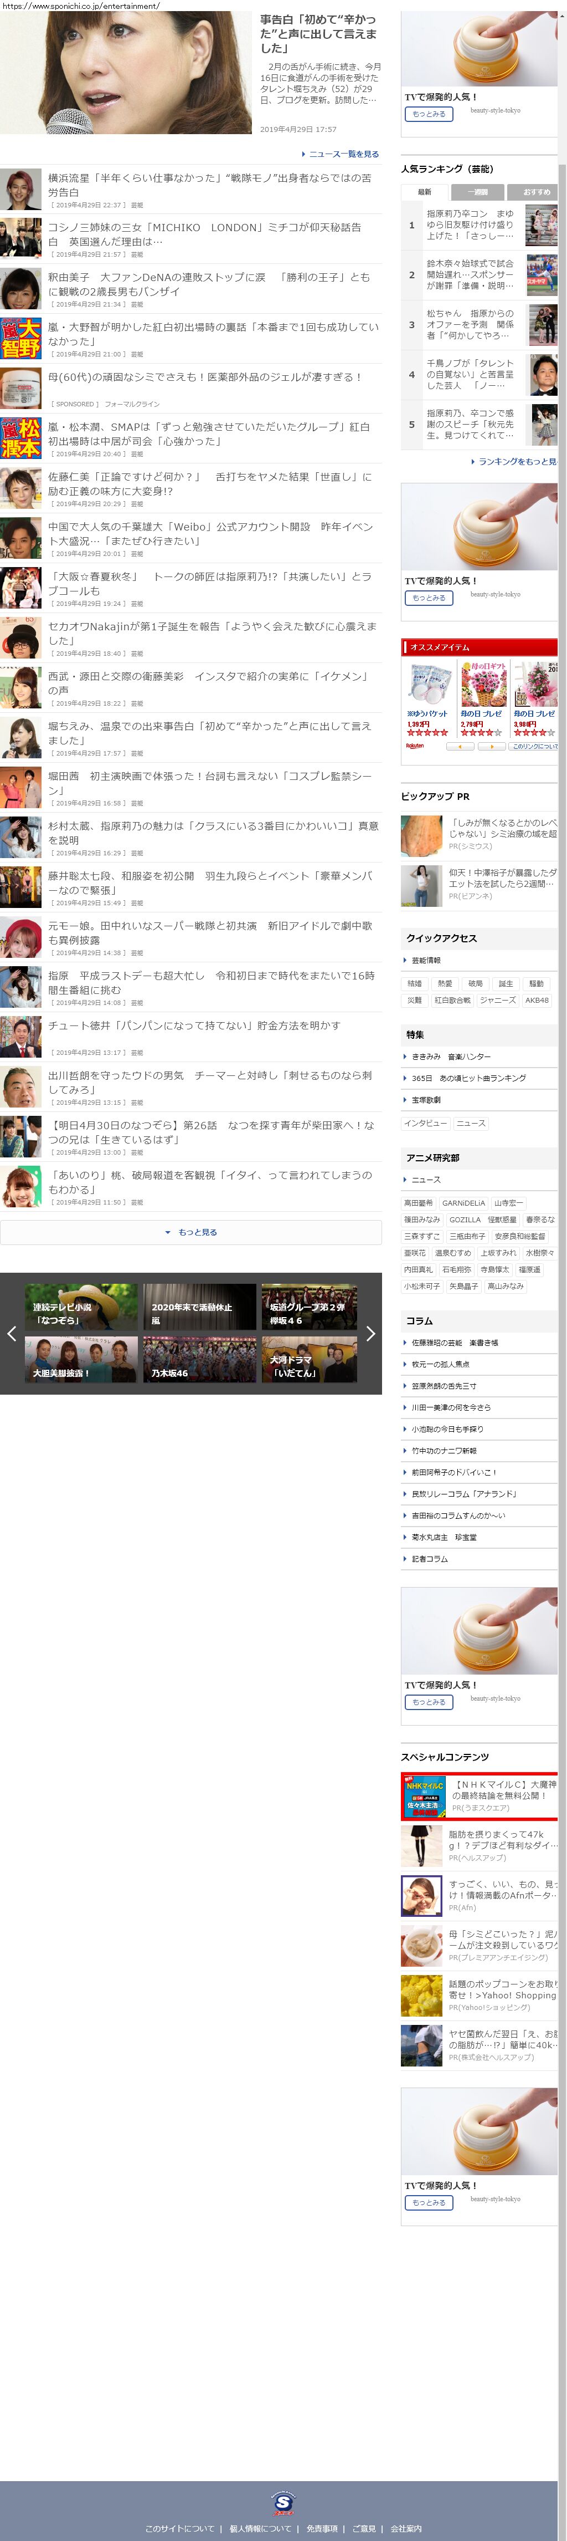The height and width of the screenshot is (2541, 567).
Task: Open the ニュース一覧を見る link
Action: point(341,154)
